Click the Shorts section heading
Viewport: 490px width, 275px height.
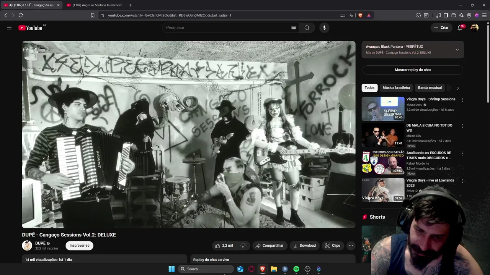click(377, 217)
